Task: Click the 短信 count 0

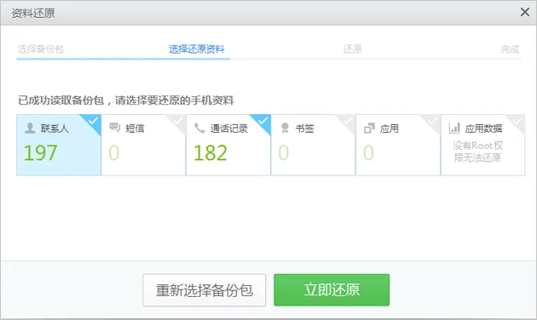Action: coord(114,153)
